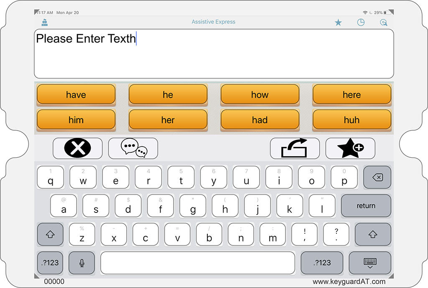Clear the entered text with the X icon
The width and height of the screenshot is (428, 288).
(77, 148)
